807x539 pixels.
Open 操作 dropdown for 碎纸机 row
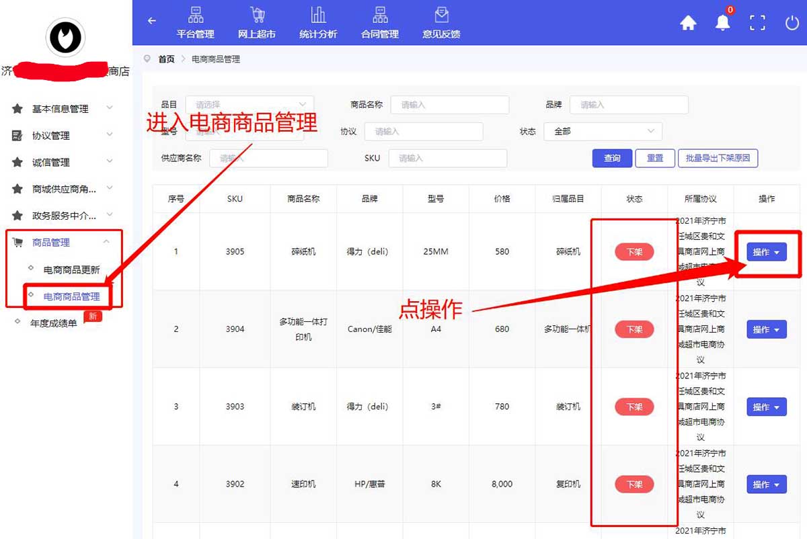766,252
